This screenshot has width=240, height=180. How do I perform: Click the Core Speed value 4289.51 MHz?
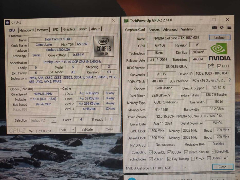[43, 94]
